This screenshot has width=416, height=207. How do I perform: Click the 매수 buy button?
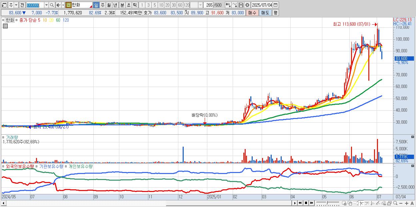tap(252, 13)
